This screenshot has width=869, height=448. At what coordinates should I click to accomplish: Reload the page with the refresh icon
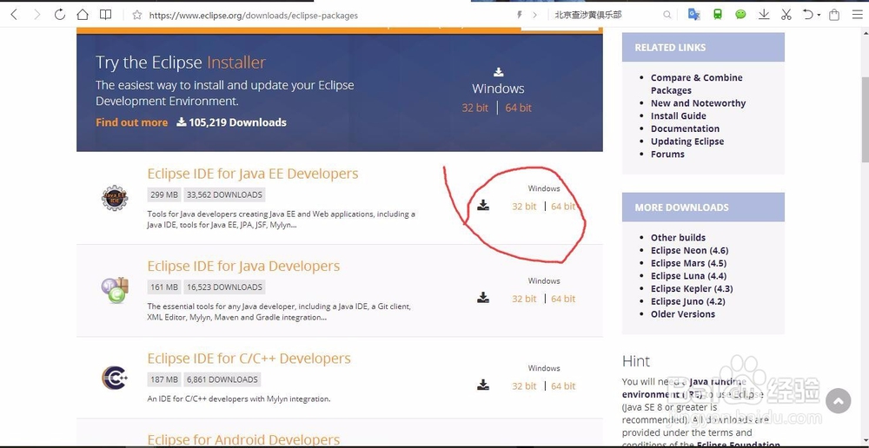60,15
